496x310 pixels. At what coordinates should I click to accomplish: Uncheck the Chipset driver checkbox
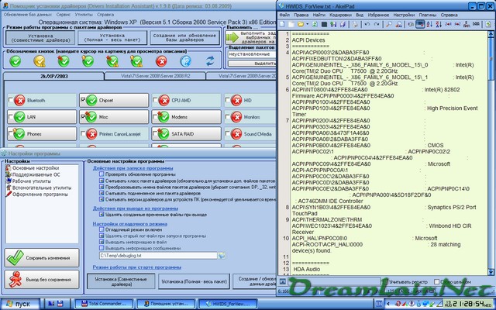83,101
